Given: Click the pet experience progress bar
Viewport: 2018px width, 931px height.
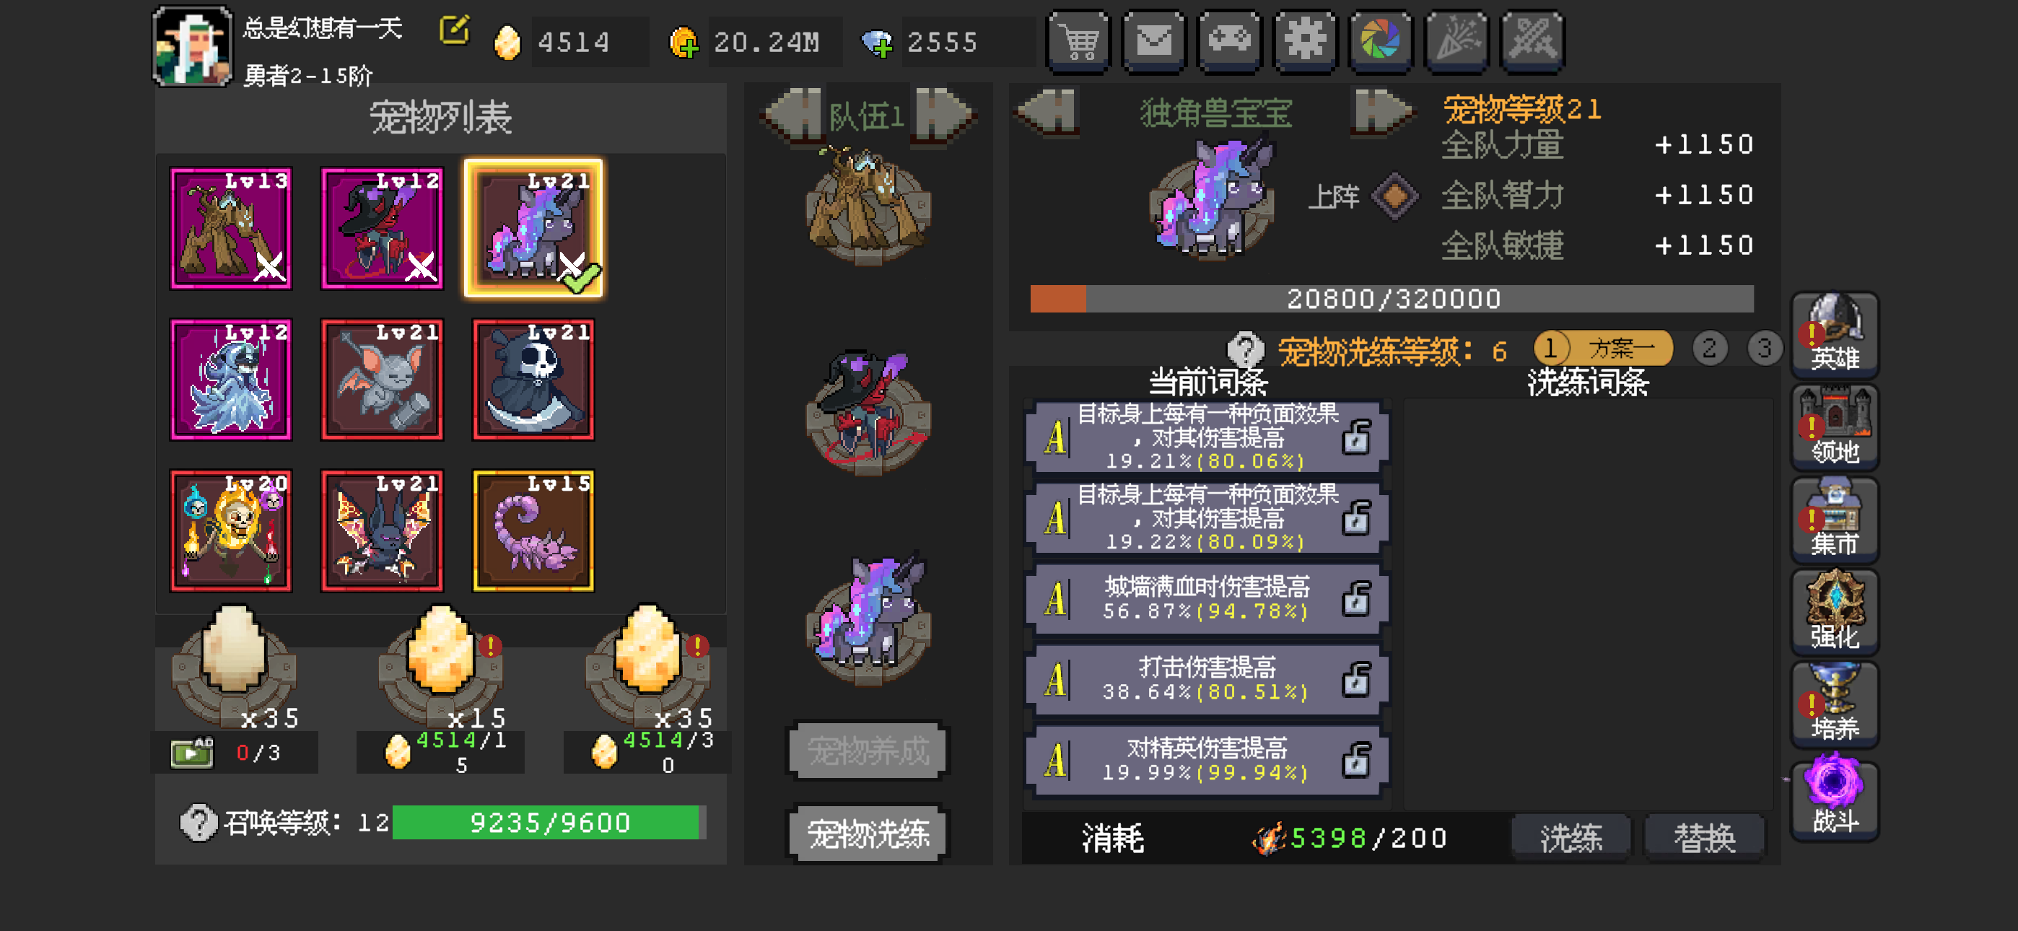Looking at the screenshot, I should pos(1392,299).
